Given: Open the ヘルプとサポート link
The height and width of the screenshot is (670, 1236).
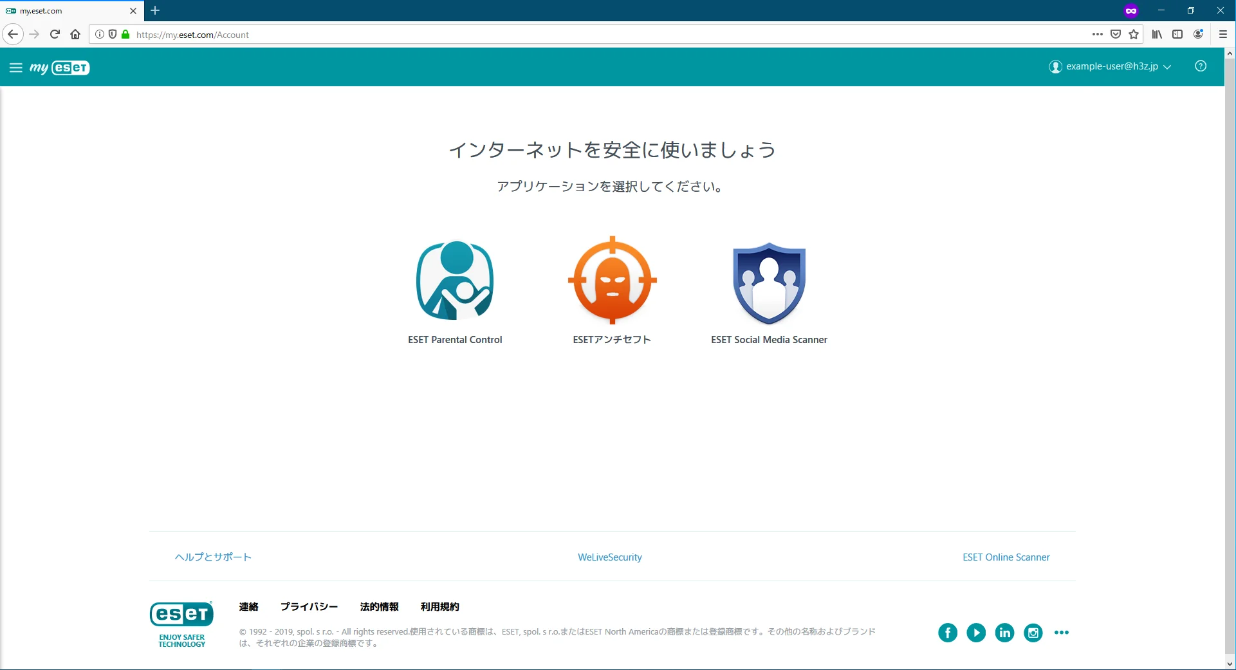Looking at the screenshot, I should (x=213, y=557).
